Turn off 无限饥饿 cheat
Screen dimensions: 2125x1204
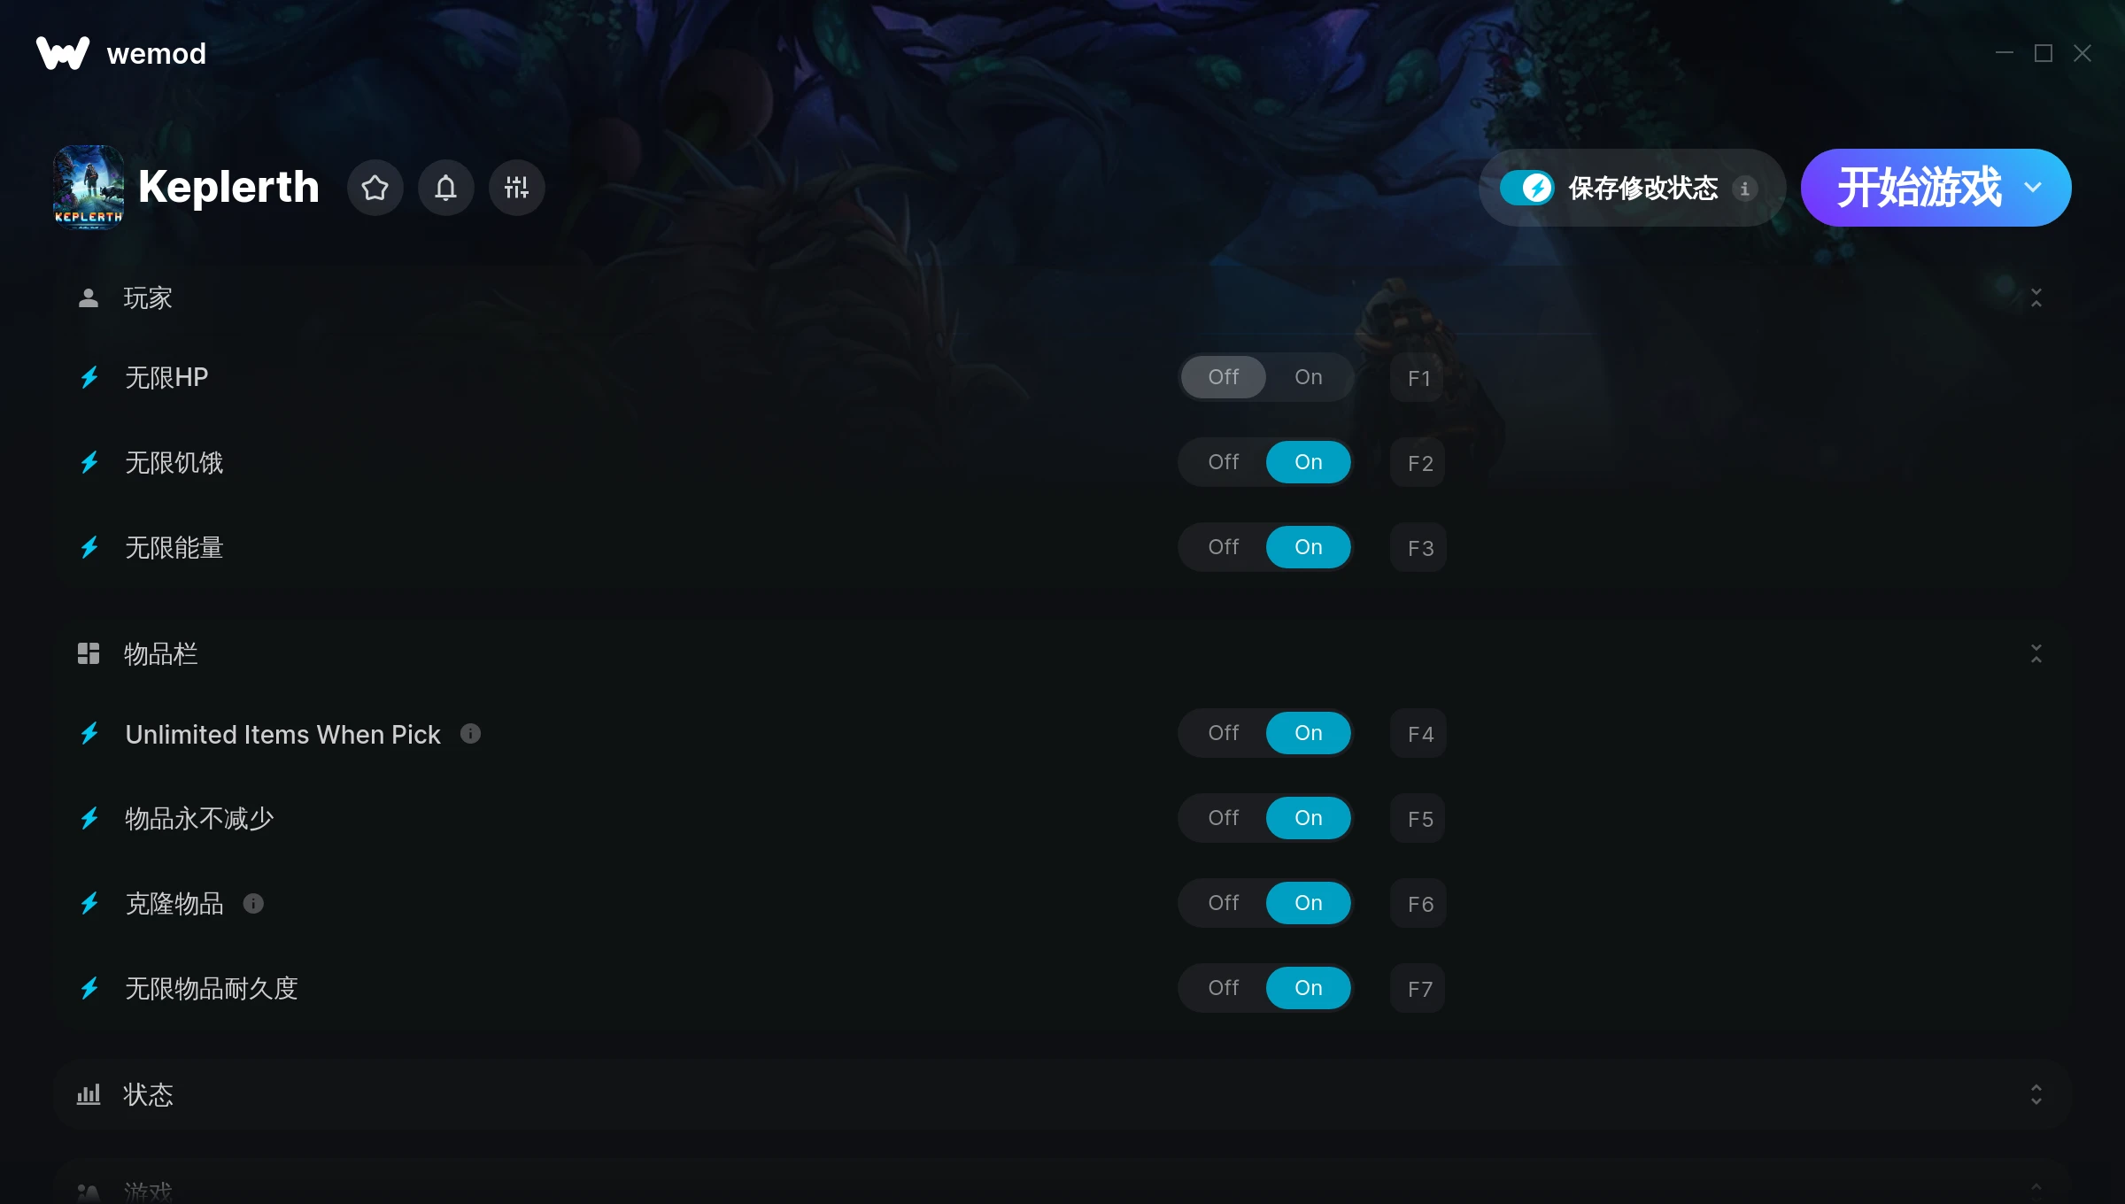click(x=1223, y=462)
